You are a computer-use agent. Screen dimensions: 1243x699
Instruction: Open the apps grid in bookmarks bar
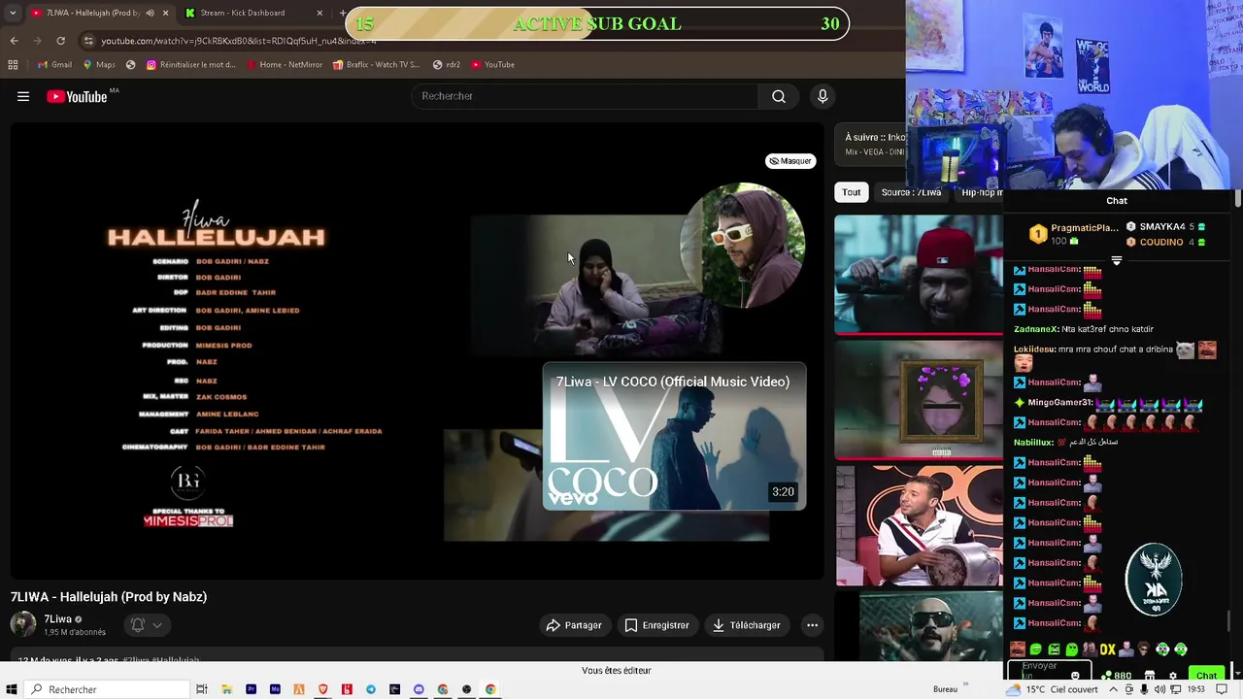pyautogui.click(x=13, y=64)
